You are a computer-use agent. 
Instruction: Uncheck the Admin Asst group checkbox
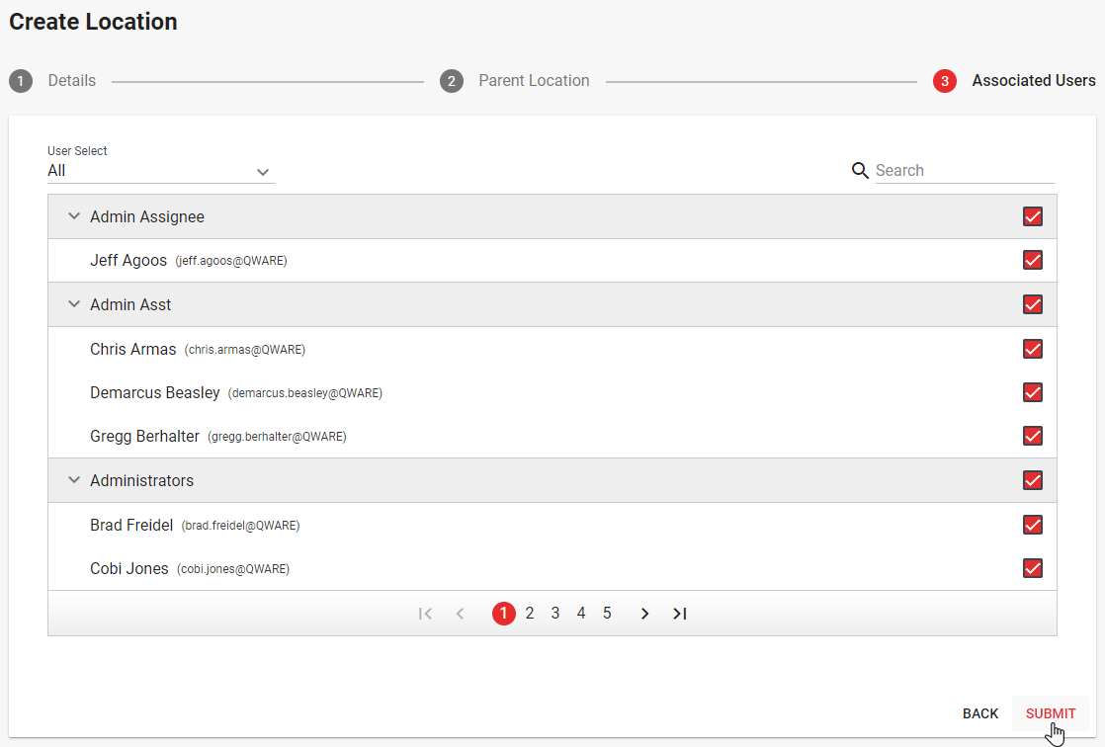click(1033, 304)
